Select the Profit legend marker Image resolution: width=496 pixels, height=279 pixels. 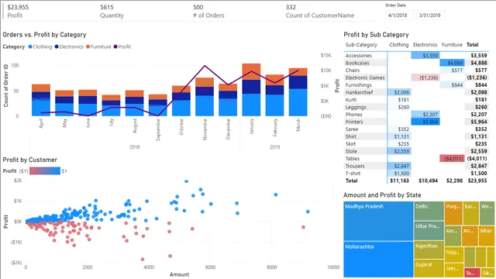point(115,46)
